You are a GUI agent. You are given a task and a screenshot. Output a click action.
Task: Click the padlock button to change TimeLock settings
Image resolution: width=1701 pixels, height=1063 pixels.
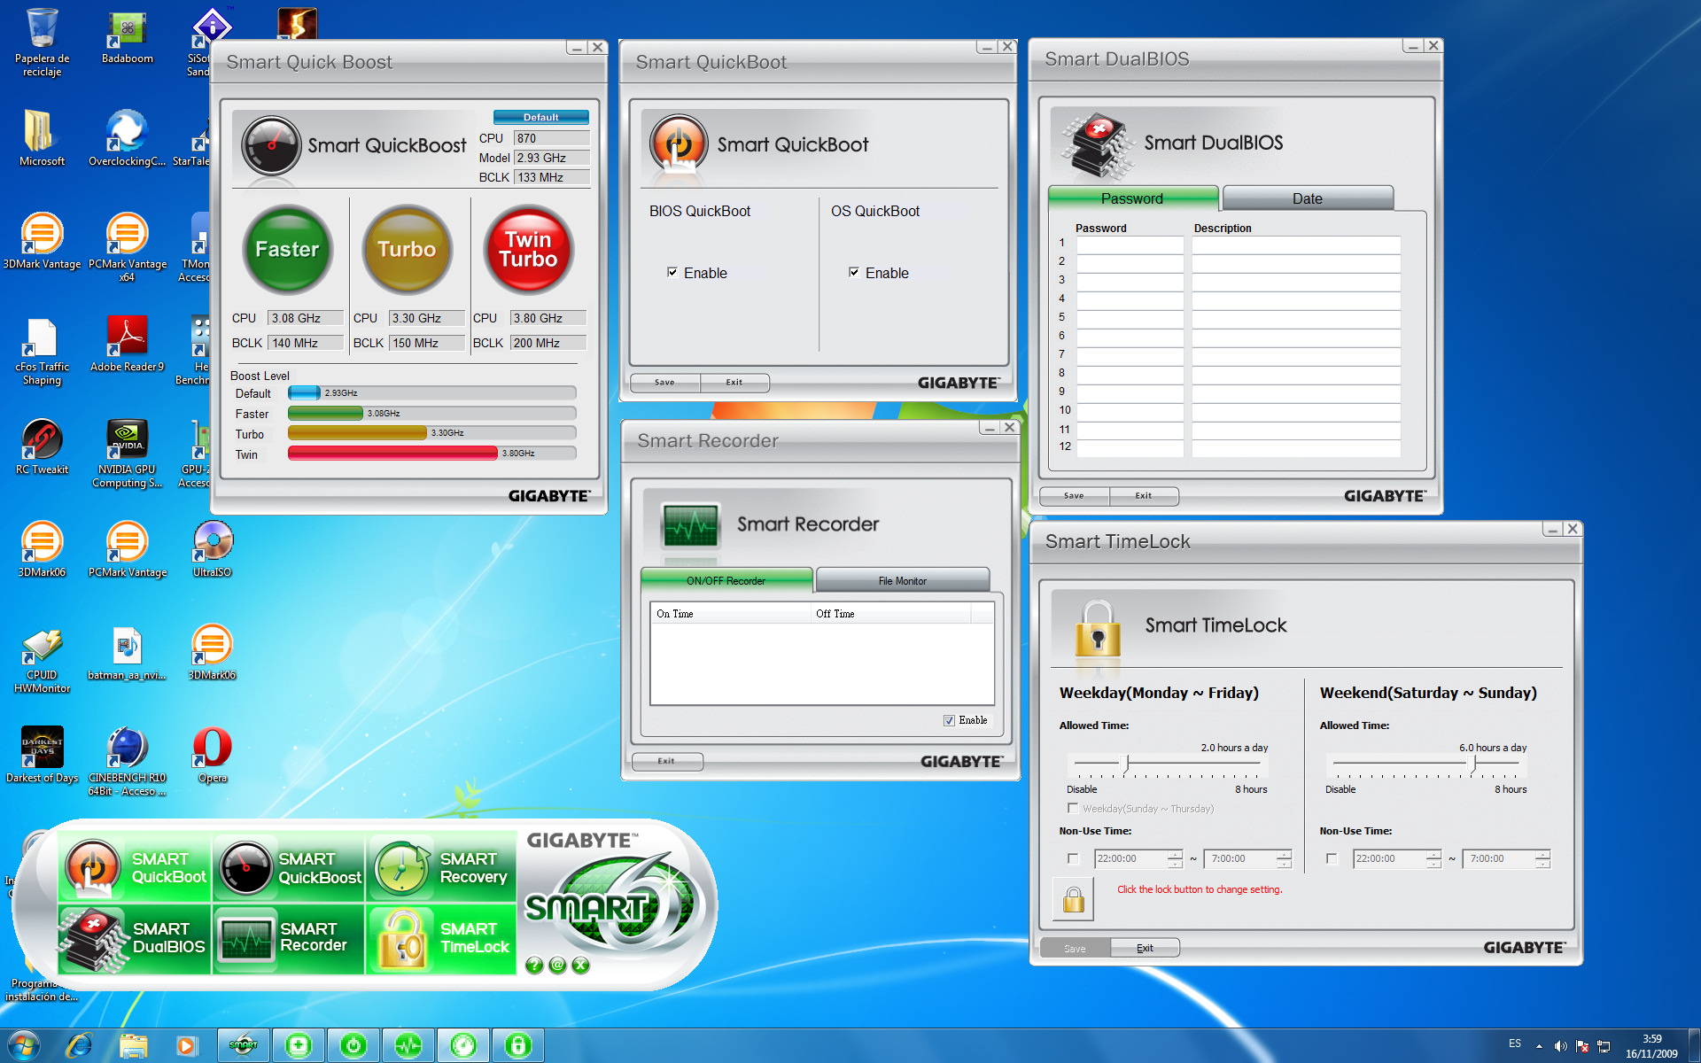point(1073,900)
